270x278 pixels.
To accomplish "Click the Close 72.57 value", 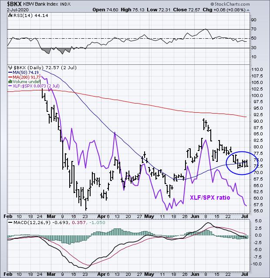I will coord(186,10).
